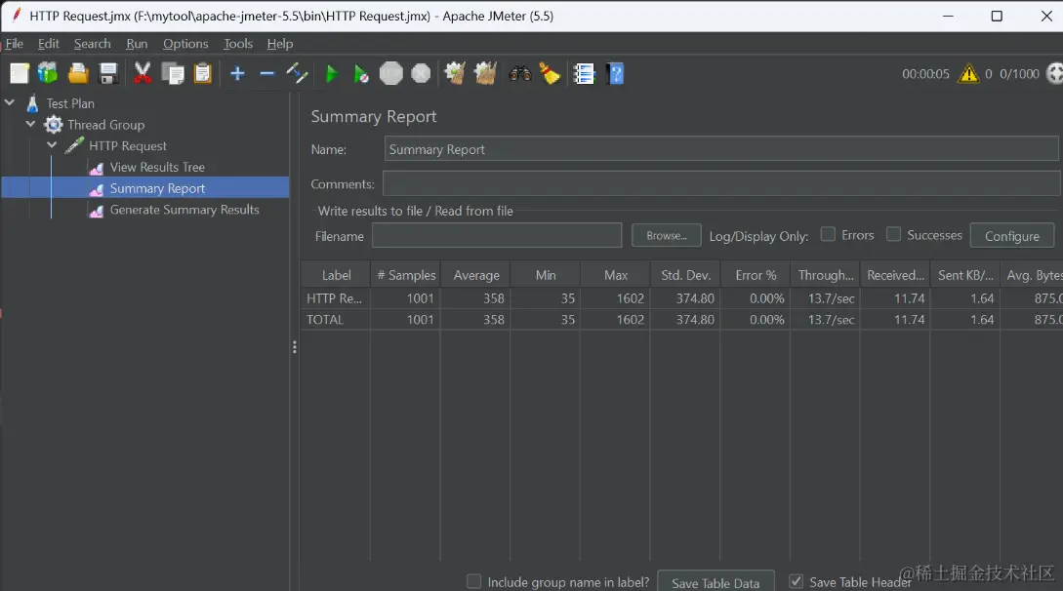
Task: Click the Copy icon
Action: pos(173,73)
